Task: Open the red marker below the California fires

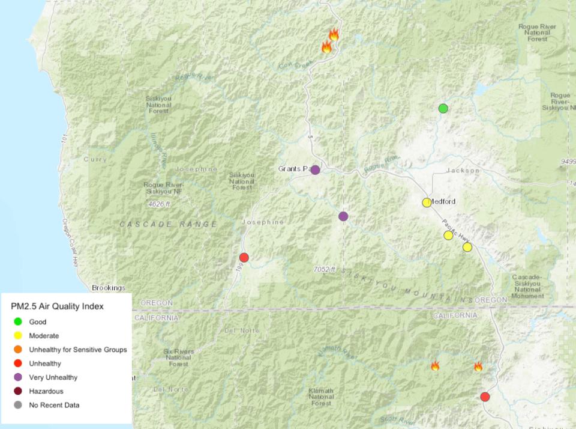Action: coord(485,397)
